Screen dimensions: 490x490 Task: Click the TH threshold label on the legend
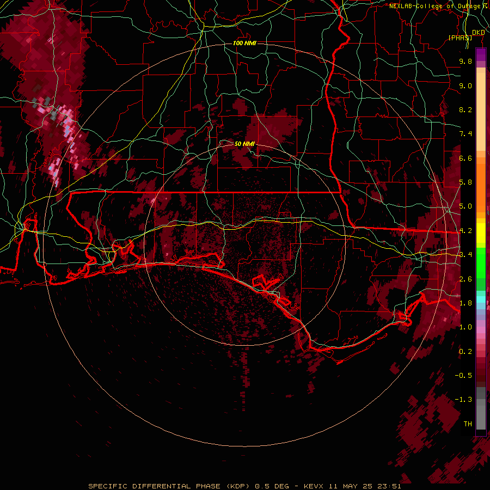[x=468, y=424]
